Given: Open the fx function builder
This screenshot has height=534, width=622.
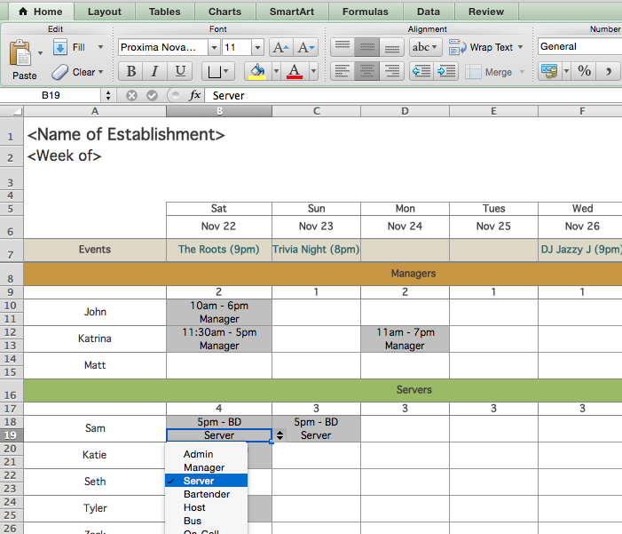Looking at the screenshot, I should pos(194,95).
